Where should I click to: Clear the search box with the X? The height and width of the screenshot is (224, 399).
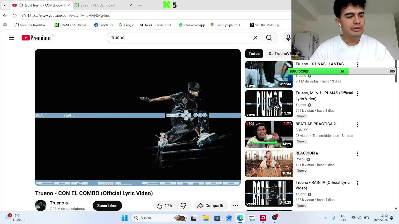pyautogui.click(x=255, y=38)
